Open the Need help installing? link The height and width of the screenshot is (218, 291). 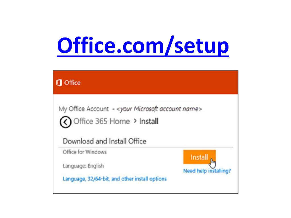click(207, 171)
